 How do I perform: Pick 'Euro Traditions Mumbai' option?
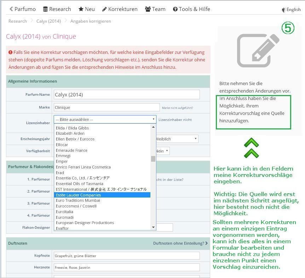tap(102, 200)
